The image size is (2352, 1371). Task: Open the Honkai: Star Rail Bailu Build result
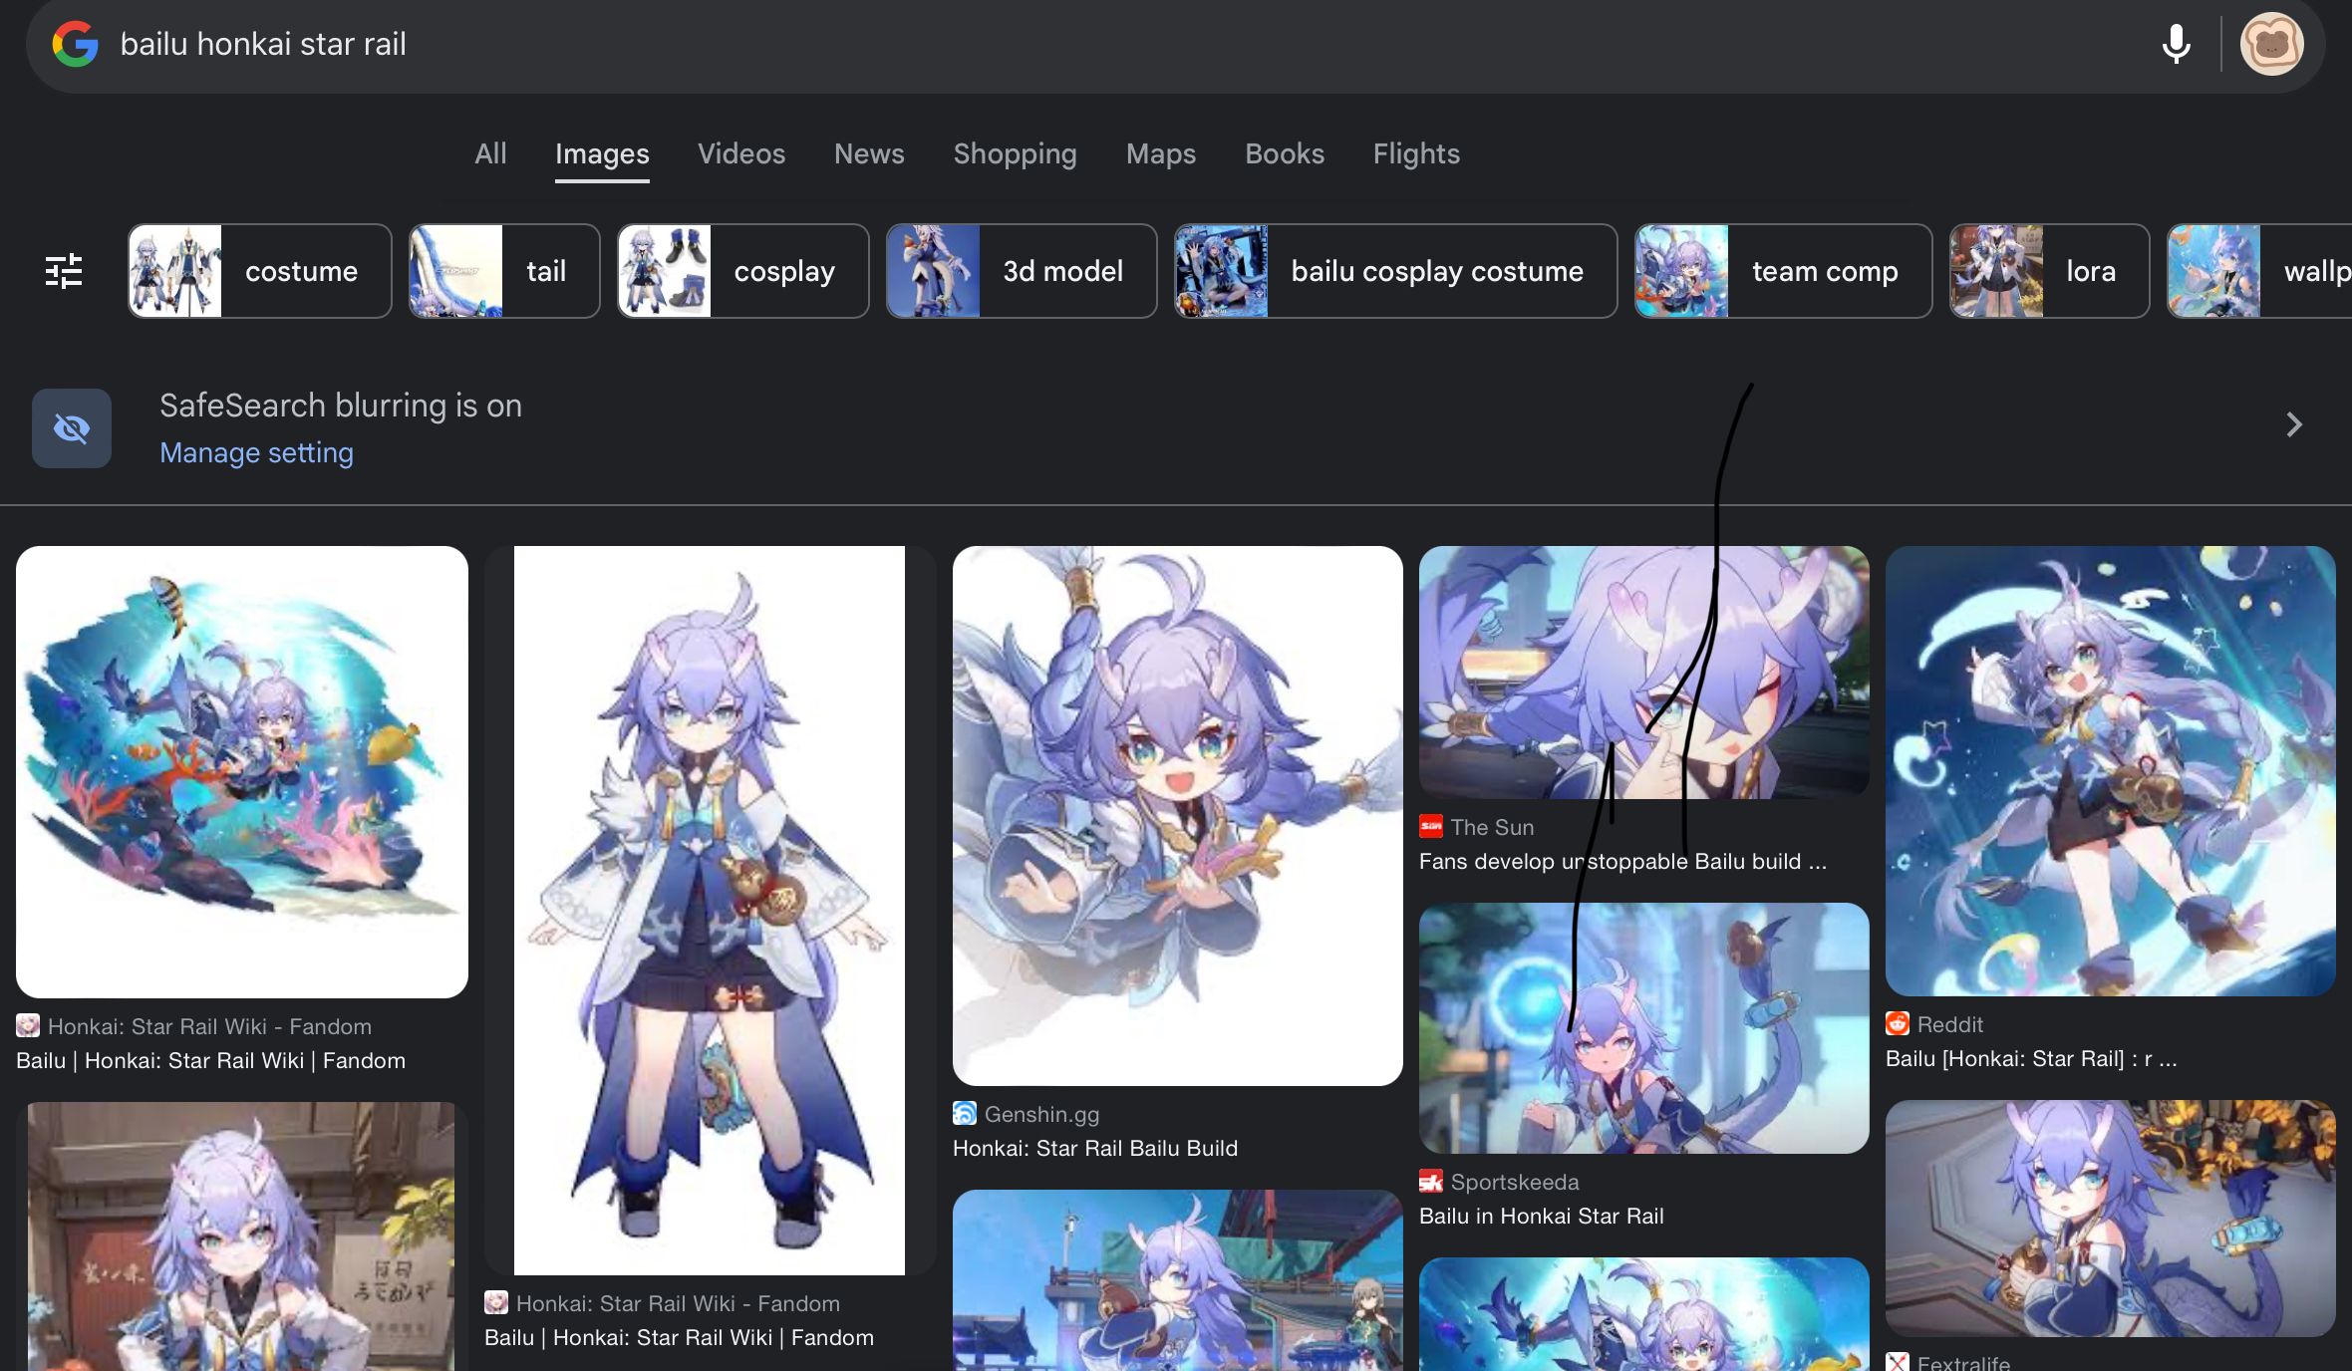[x=1095, y=1148]
